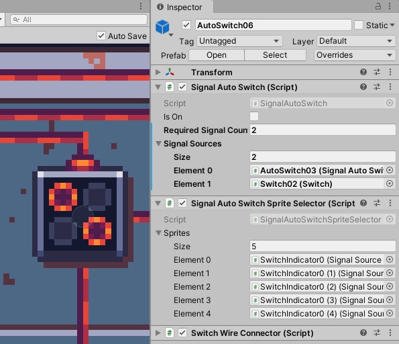Open Switch Wire Connector preset icon
Screen dimensions: 399x344
pos(377,333)
